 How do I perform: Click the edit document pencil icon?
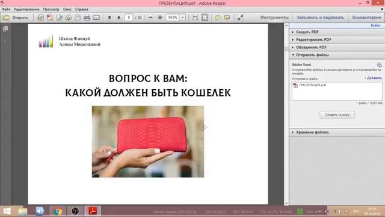tap(60, 17)
